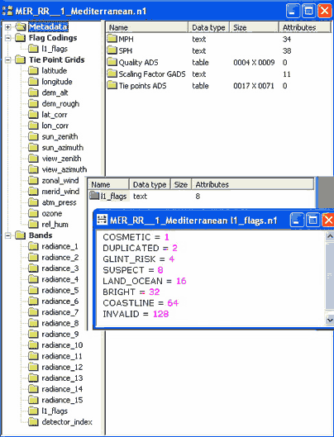Collapse the Flag Codings node
Image resolution: width=334 pixels, height=437 pixels.
tap(7, 38)
